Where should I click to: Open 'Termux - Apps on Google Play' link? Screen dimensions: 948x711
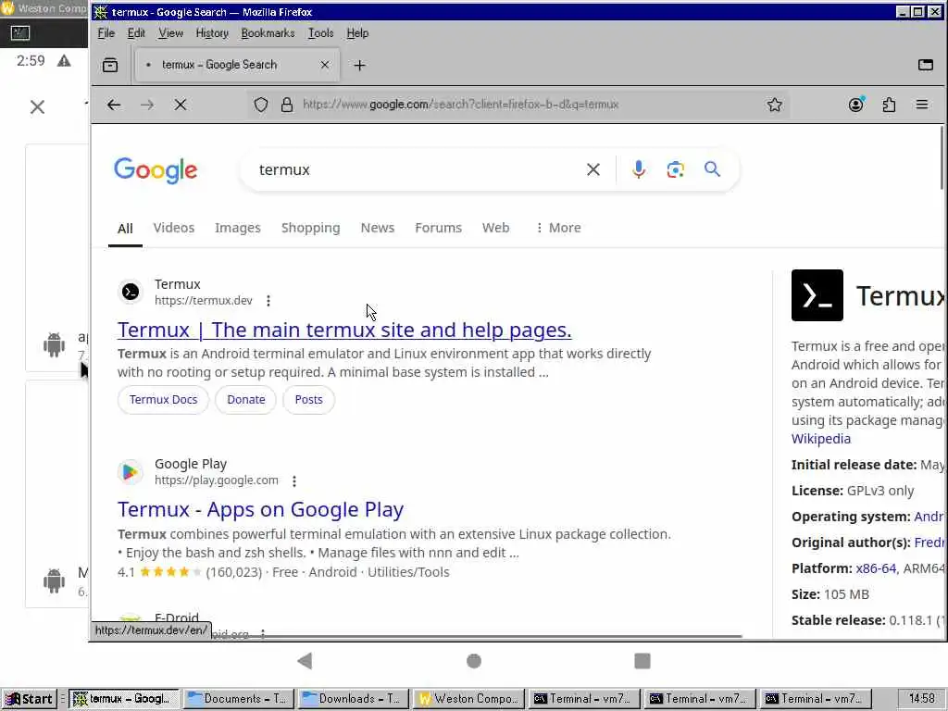[x=260, y=510]
